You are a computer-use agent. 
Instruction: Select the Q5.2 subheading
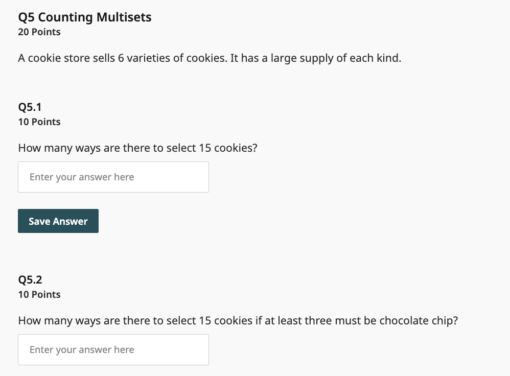click(30, 280)
